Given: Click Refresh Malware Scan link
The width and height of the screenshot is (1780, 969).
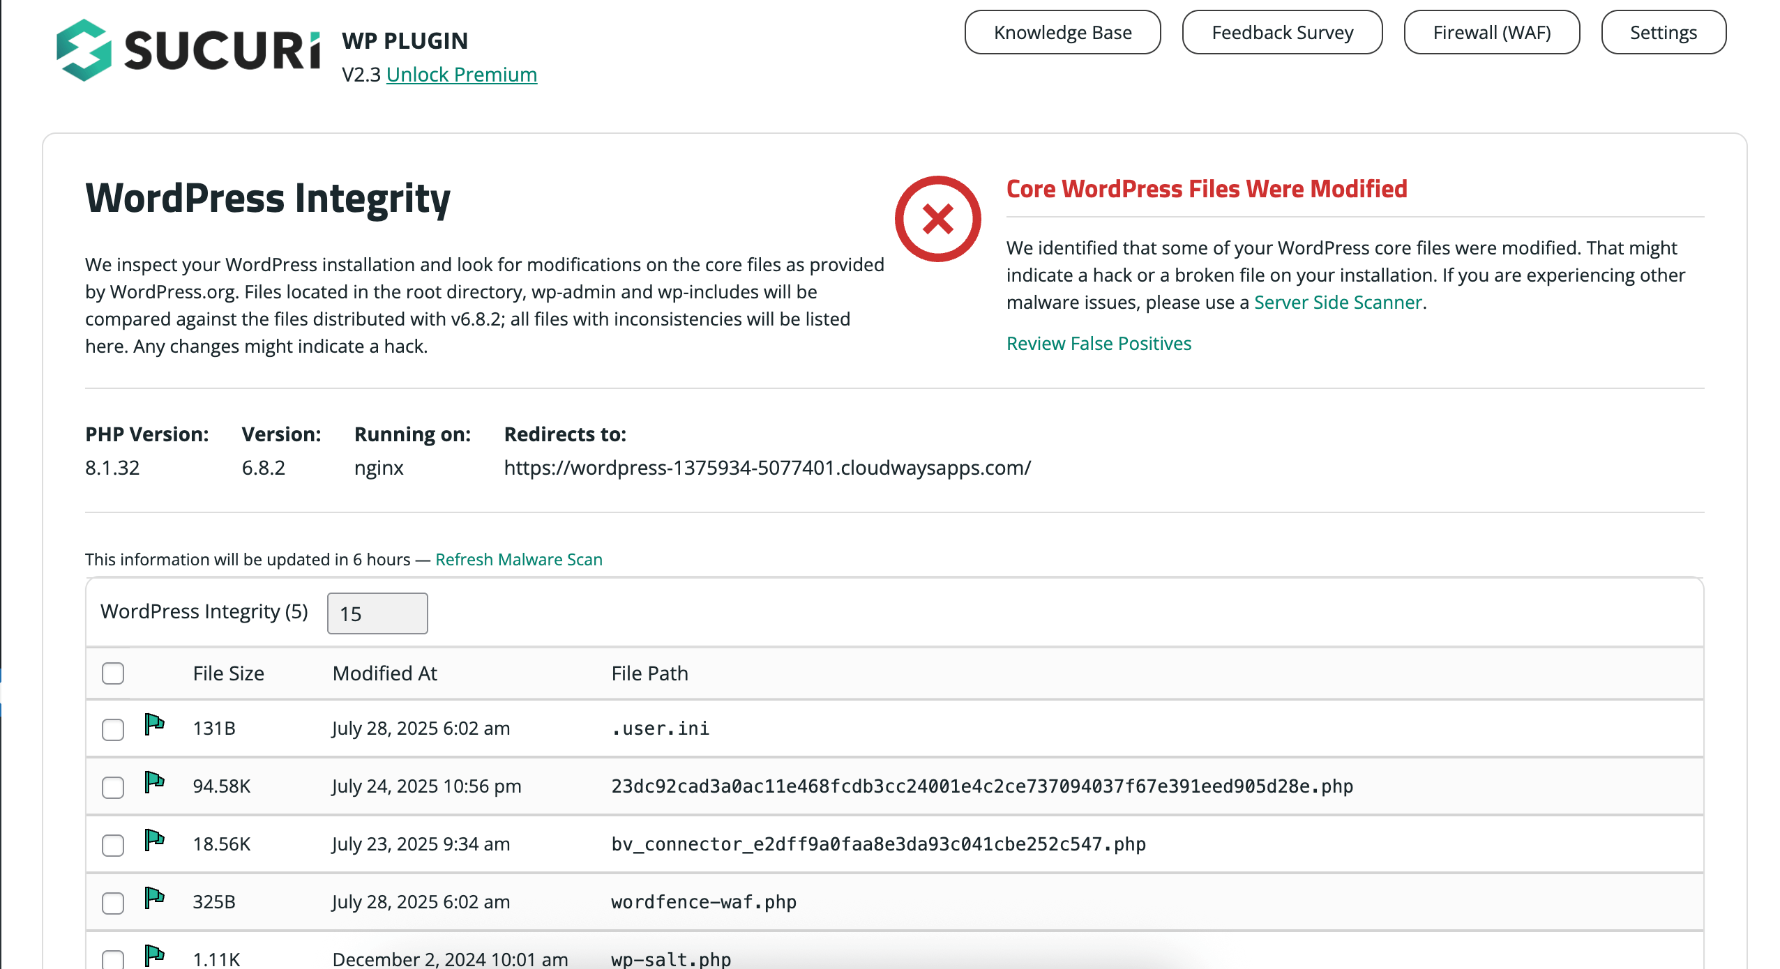Looking at the screenshot, I should click(x=518, y=560).
